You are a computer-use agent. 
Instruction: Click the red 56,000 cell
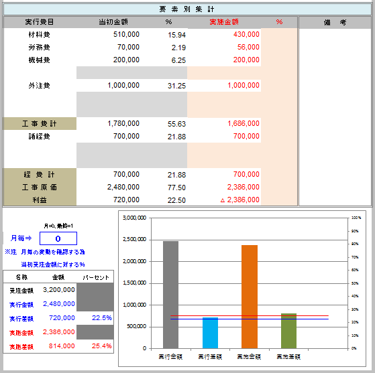(248, 47)
